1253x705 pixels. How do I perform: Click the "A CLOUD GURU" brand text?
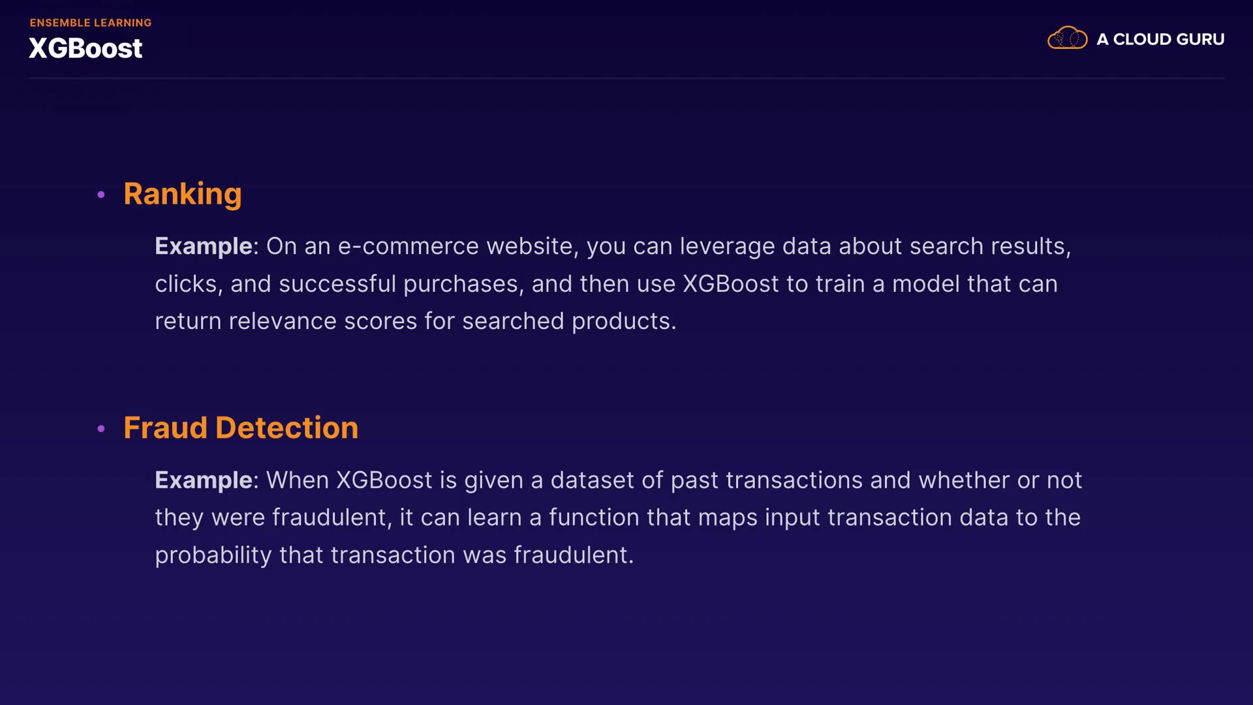[1160, 39]
